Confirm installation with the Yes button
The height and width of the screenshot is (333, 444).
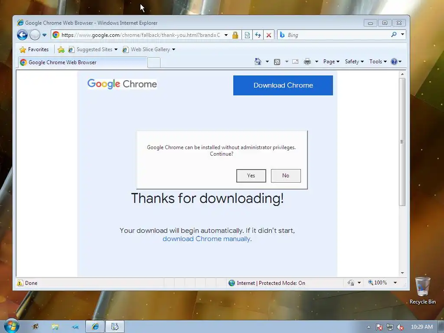[251, 176]
